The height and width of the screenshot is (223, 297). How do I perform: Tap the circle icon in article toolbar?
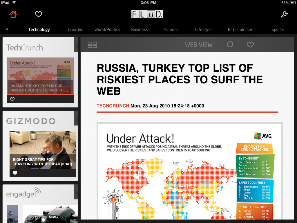pos(230,44)
